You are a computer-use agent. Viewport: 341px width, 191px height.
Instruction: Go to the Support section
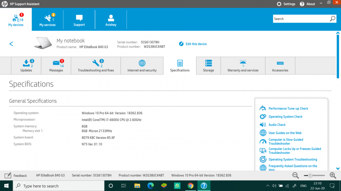point(79,19)
